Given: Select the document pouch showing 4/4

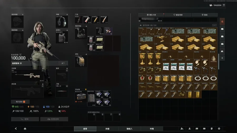Looking at the screenshot, I should [91, 98].
